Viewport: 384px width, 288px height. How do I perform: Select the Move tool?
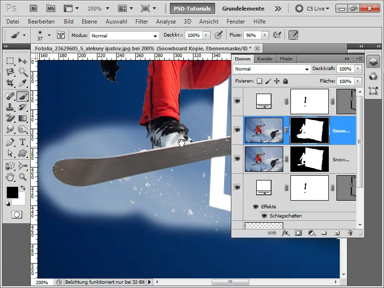23,60
